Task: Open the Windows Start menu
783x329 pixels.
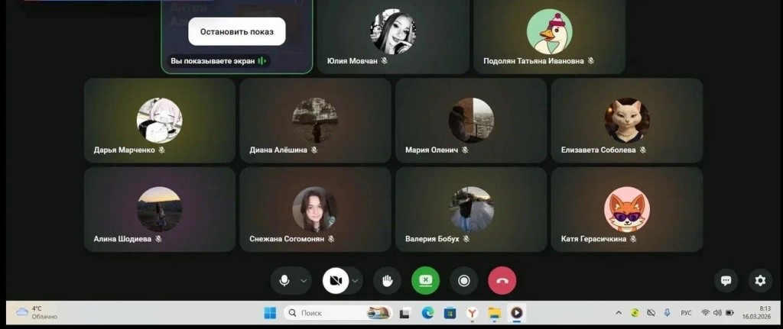Action: [270, 313]
